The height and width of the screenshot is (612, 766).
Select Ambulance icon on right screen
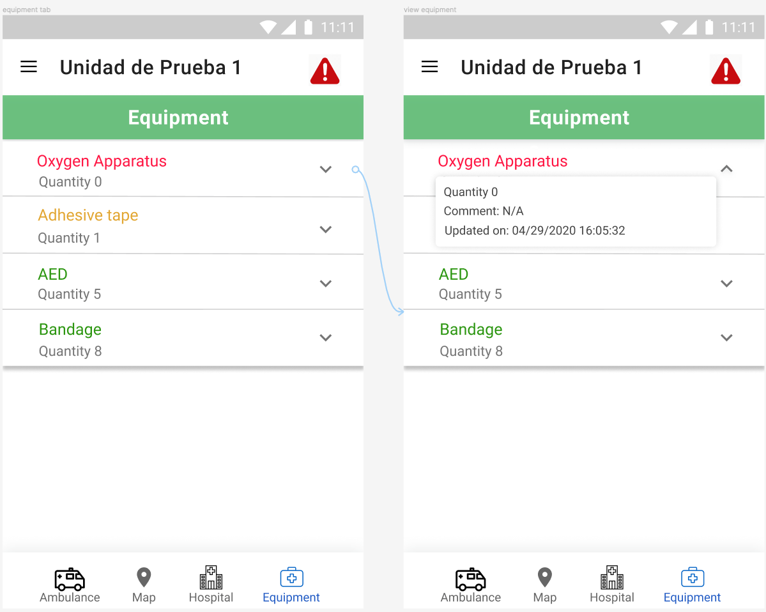pos(470,579)
